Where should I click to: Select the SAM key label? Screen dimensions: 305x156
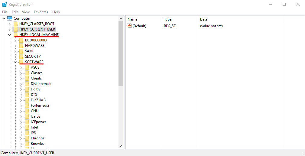click(29, 51)
